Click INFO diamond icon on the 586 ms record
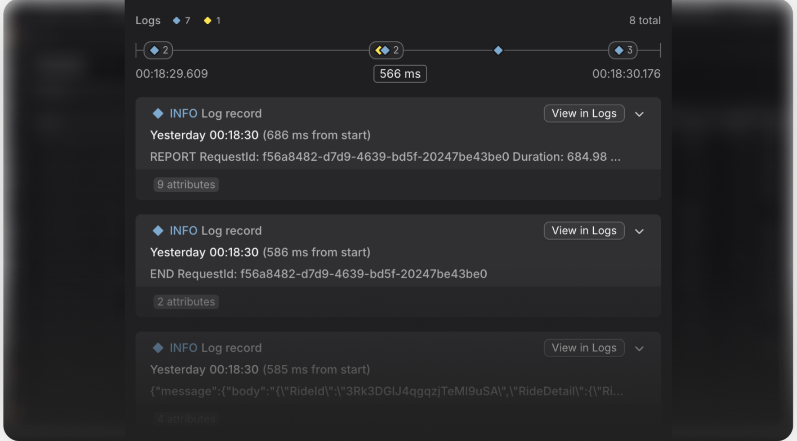The height and width of the screenshot is (441, 797). click(158, 230)
